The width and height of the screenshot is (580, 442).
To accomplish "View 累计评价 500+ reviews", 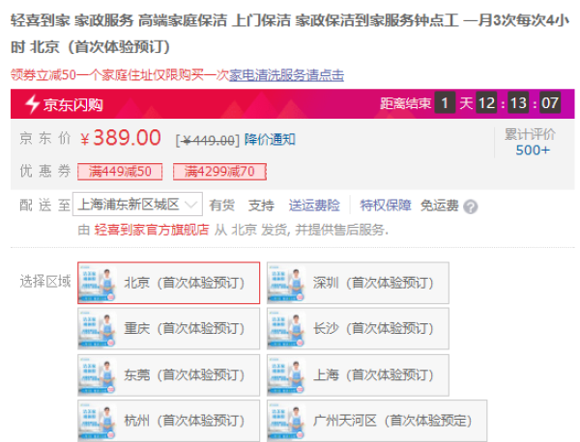I will click(531, 143).
